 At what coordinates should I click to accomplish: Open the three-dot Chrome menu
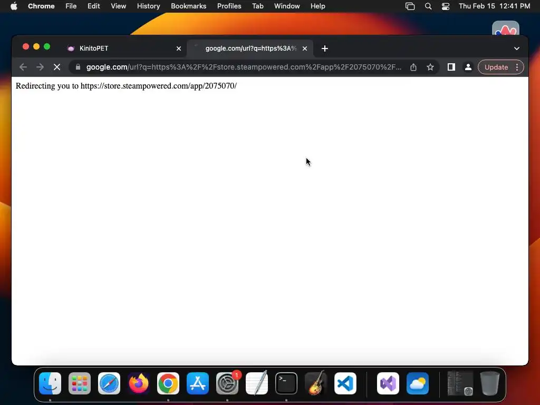click(517, 67)
